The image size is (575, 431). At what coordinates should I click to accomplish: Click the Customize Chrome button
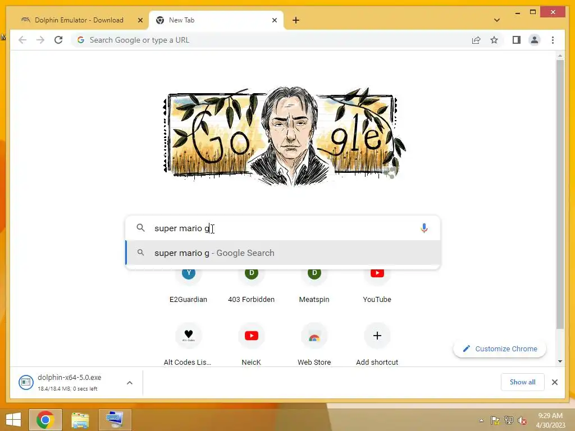(499, 349)
